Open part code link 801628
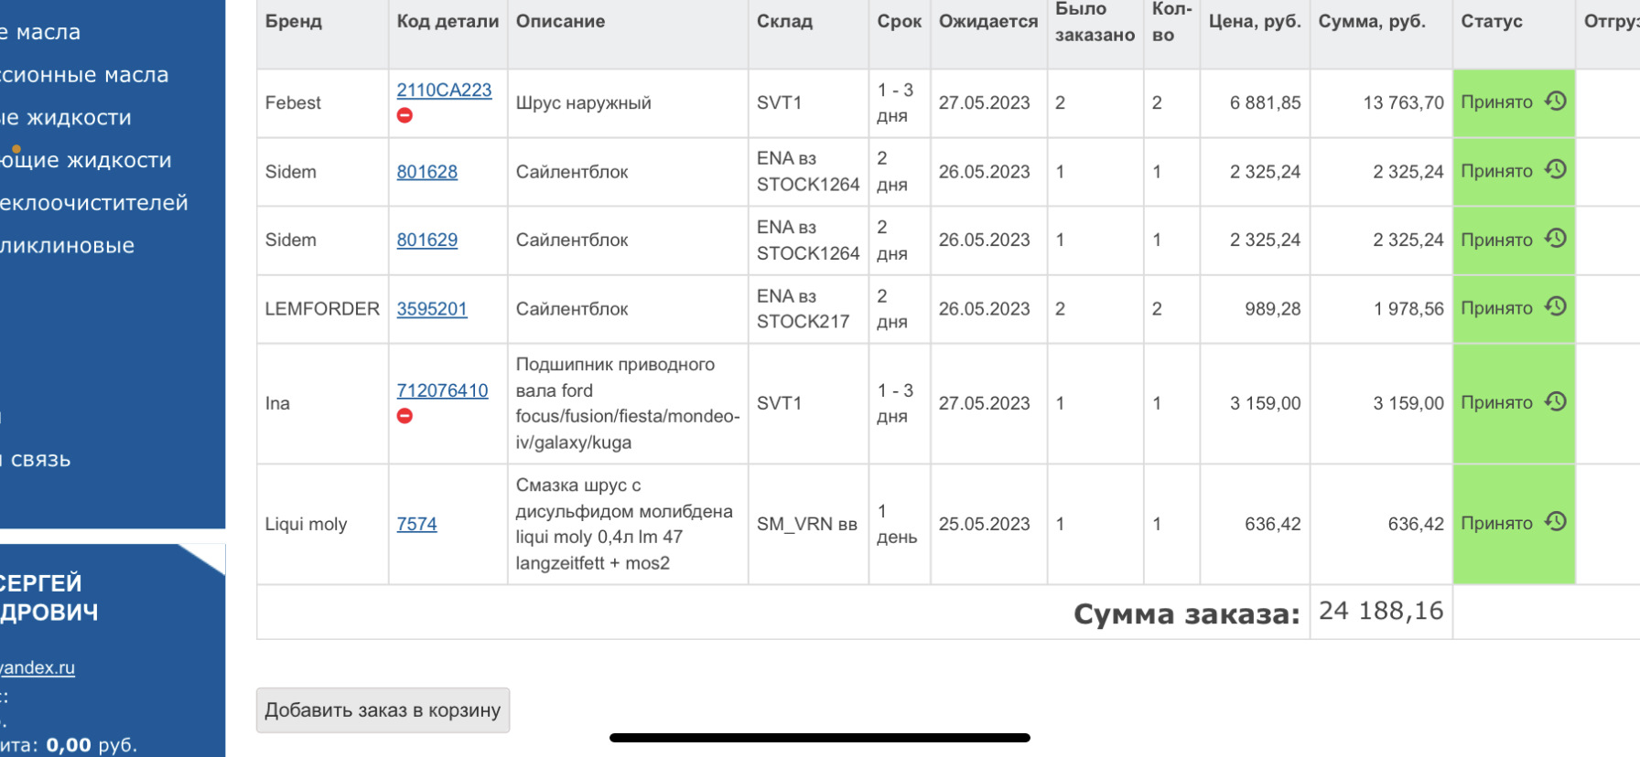This screenshot has height=757, width=1640. 426,172
